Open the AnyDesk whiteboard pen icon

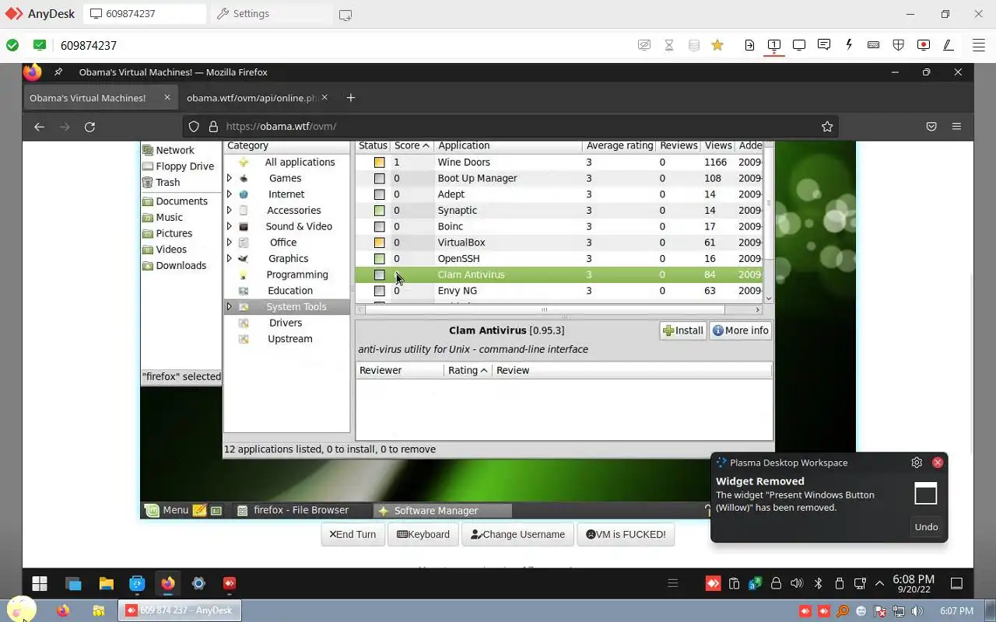coord(949,45)
